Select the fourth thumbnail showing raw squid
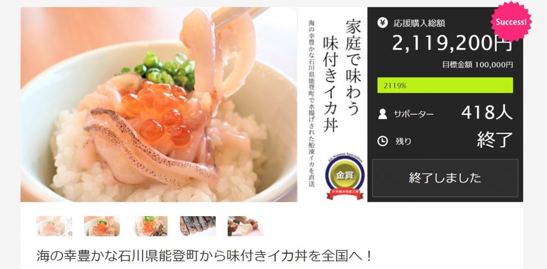The image size is (547, 269). coord(198,226)
